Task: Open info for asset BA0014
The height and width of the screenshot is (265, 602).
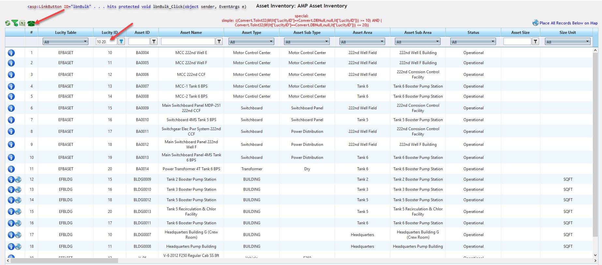Action: 11,169
